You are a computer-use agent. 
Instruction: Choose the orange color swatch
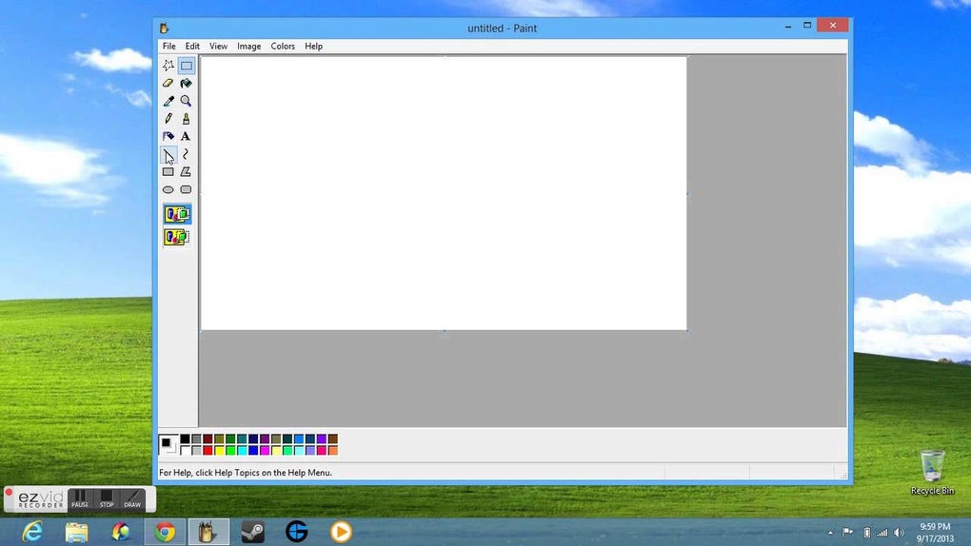pyautogui.click(x=333, y=451)
